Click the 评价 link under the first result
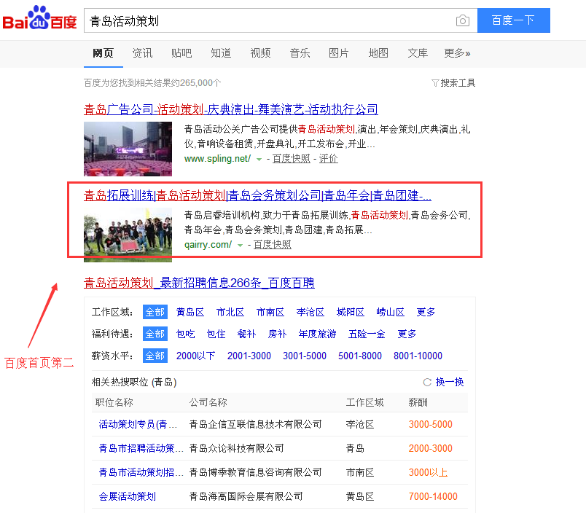Screen dimensions: 586x513 (x=328, y=158)
